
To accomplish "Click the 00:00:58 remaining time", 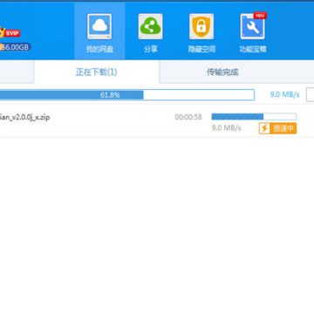I will point(188,117).
